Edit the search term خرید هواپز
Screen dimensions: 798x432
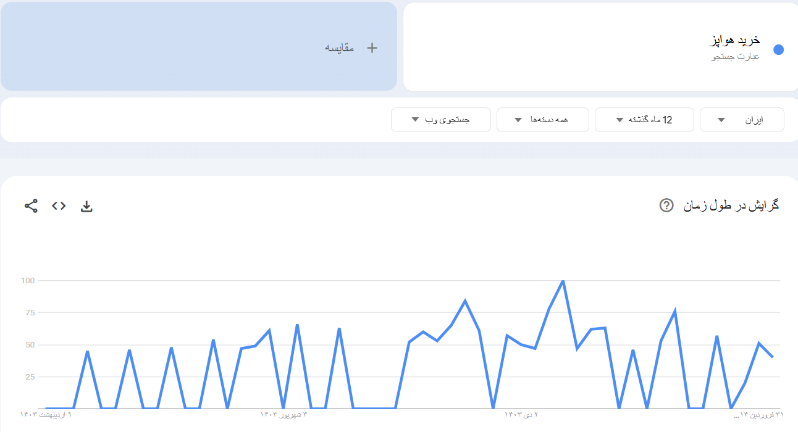pos(734,41)
